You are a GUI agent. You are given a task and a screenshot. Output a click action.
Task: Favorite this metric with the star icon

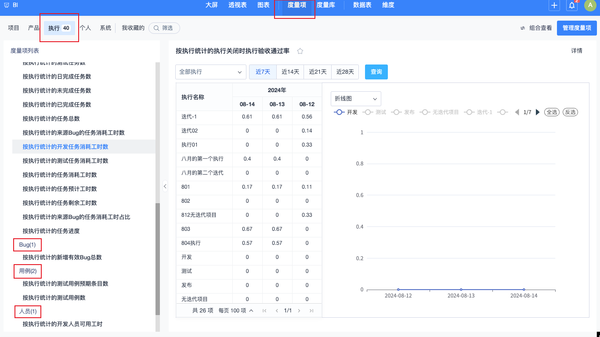[x=300, y=51]
